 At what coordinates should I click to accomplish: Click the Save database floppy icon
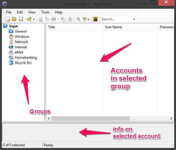tap(21, 19)
